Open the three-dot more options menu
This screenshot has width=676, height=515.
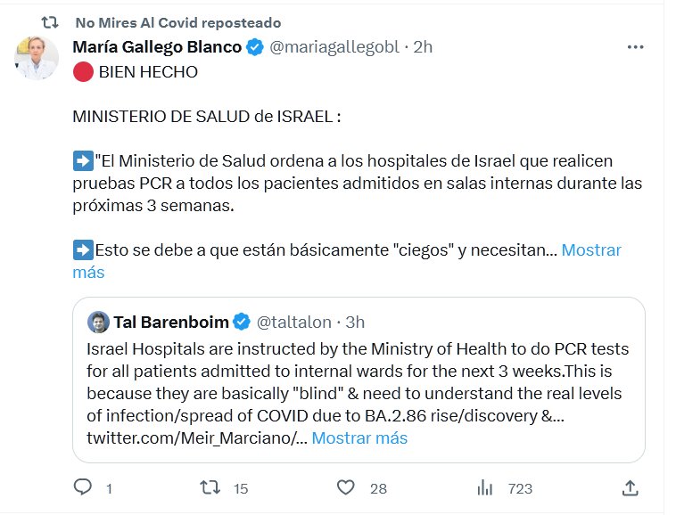[636, 47]
